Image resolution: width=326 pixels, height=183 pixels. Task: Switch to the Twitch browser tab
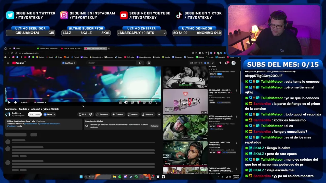[17, 49]
